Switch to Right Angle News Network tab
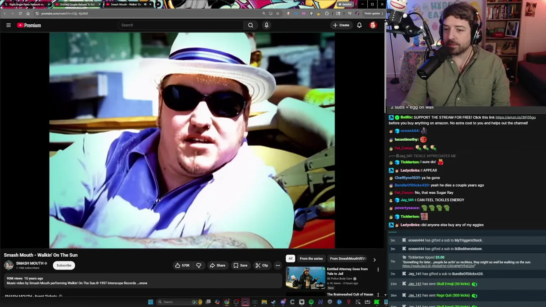 click(x=26, y=4)
